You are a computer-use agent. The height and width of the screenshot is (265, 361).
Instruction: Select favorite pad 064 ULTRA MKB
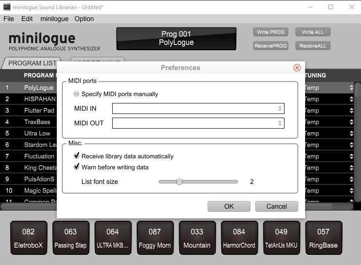pos(113,238)
